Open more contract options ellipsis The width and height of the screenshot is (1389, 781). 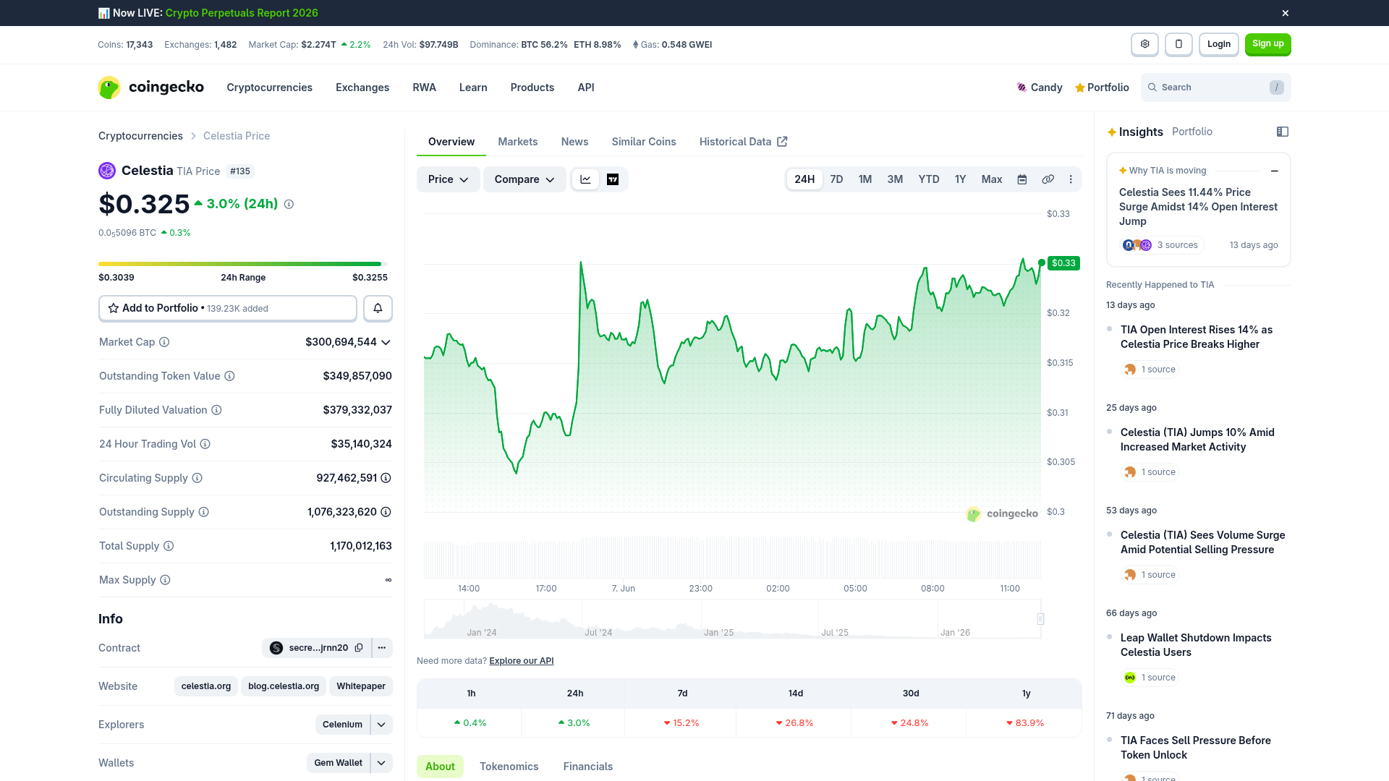coord(382,648)
